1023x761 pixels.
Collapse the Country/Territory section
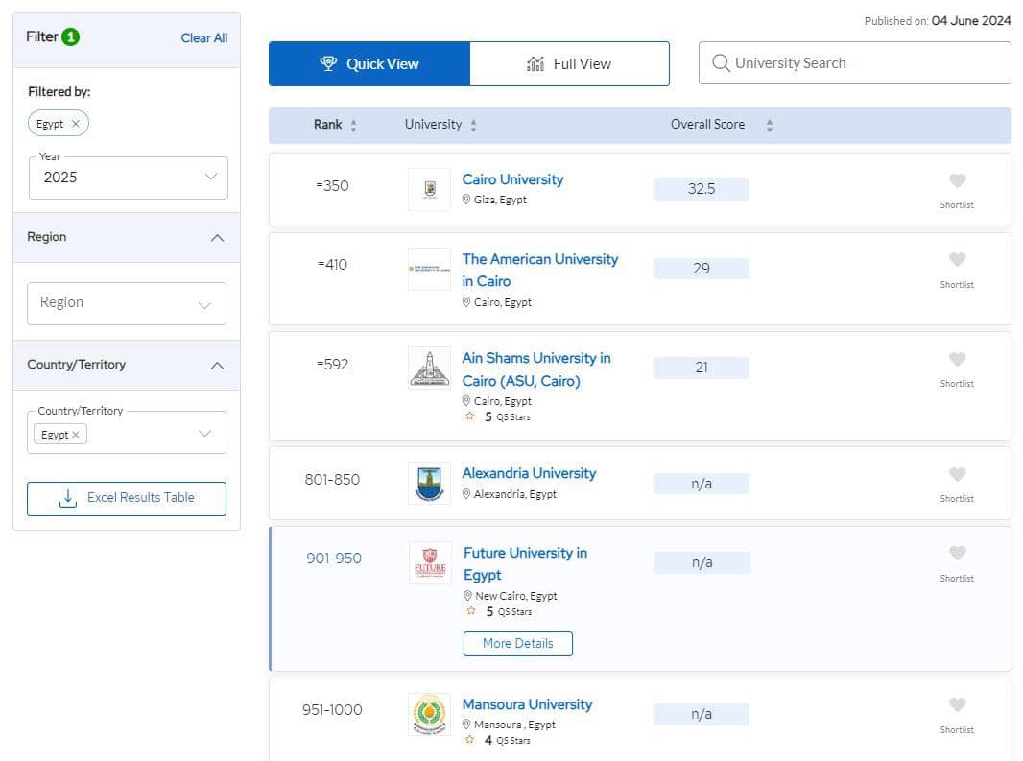(x=217, y=366)
